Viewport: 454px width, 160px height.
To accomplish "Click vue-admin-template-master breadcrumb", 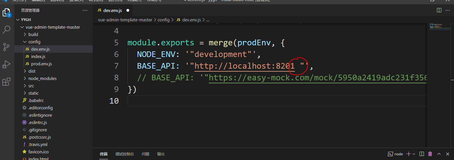I will click(125, 20).
